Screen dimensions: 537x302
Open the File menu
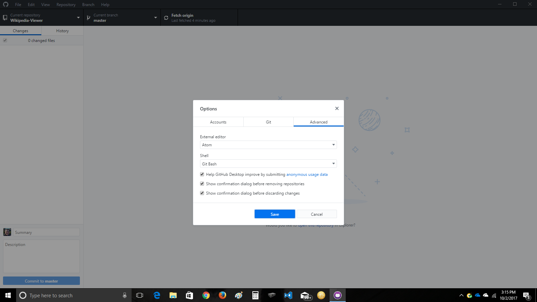click(18, 5)
